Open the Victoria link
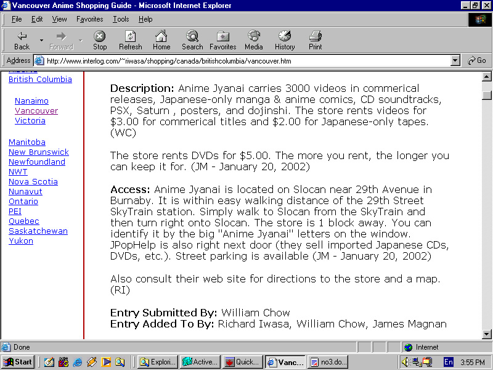Viewport: 493px width, 370px height. pyautogui.click(x=30, y=120)
